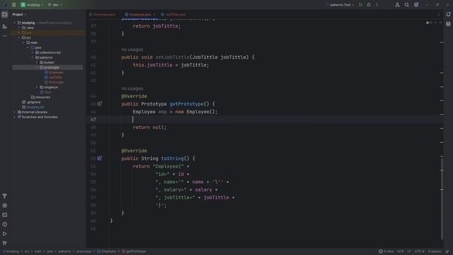Select collections.list package

[50, 52]
